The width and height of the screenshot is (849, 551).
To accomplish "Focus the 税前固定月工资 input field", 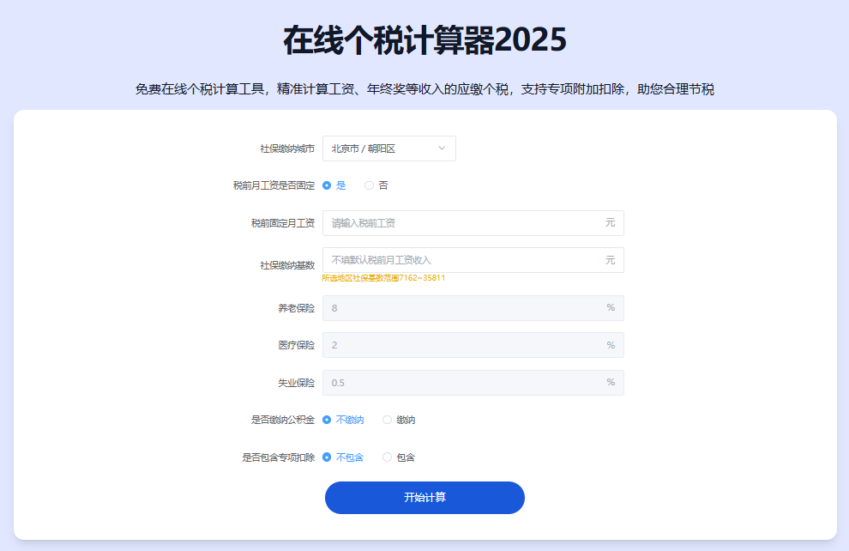I will pyautogui.click(x=463, y=223).
